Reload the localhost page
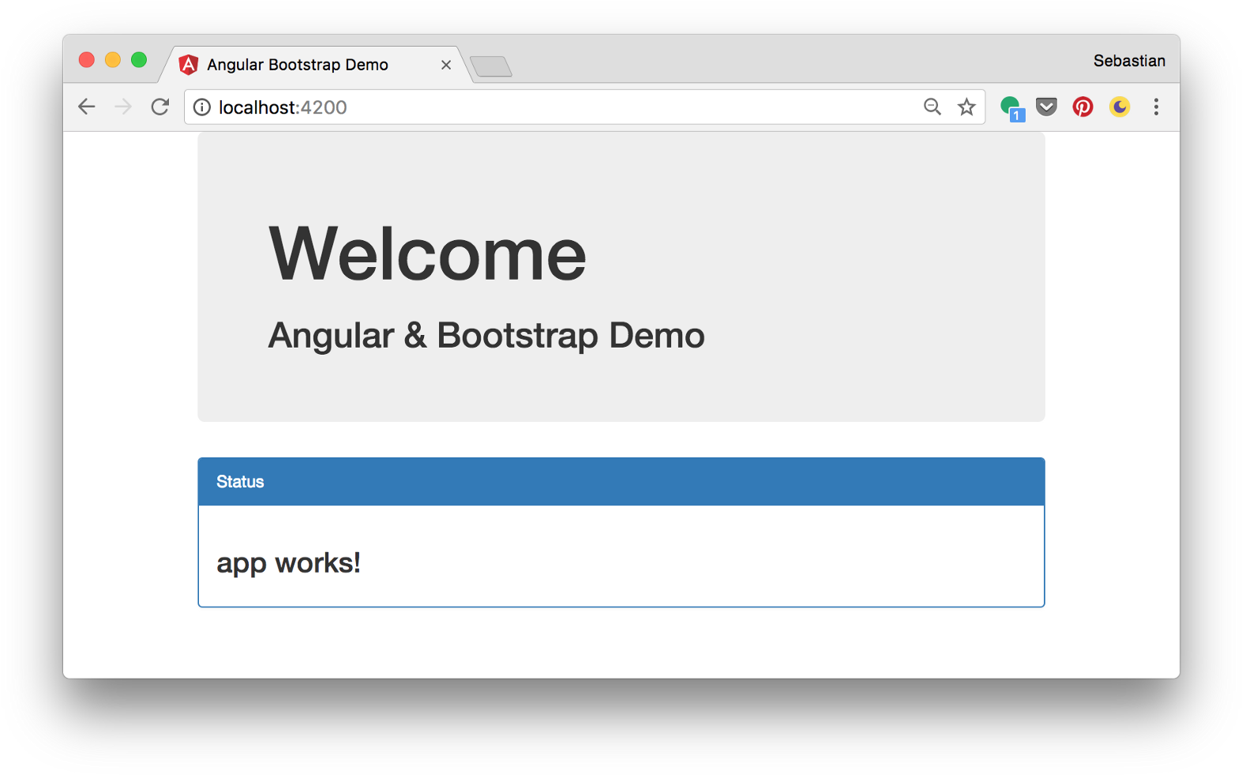 160,107
